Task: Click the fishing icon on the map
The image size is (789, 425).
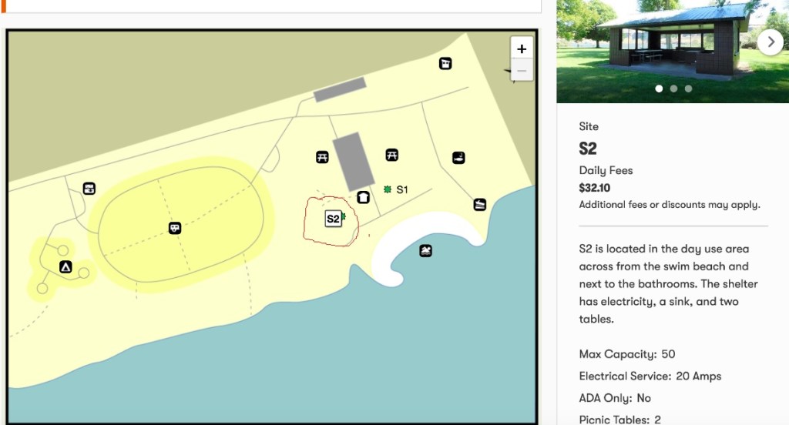Action: 458,158
